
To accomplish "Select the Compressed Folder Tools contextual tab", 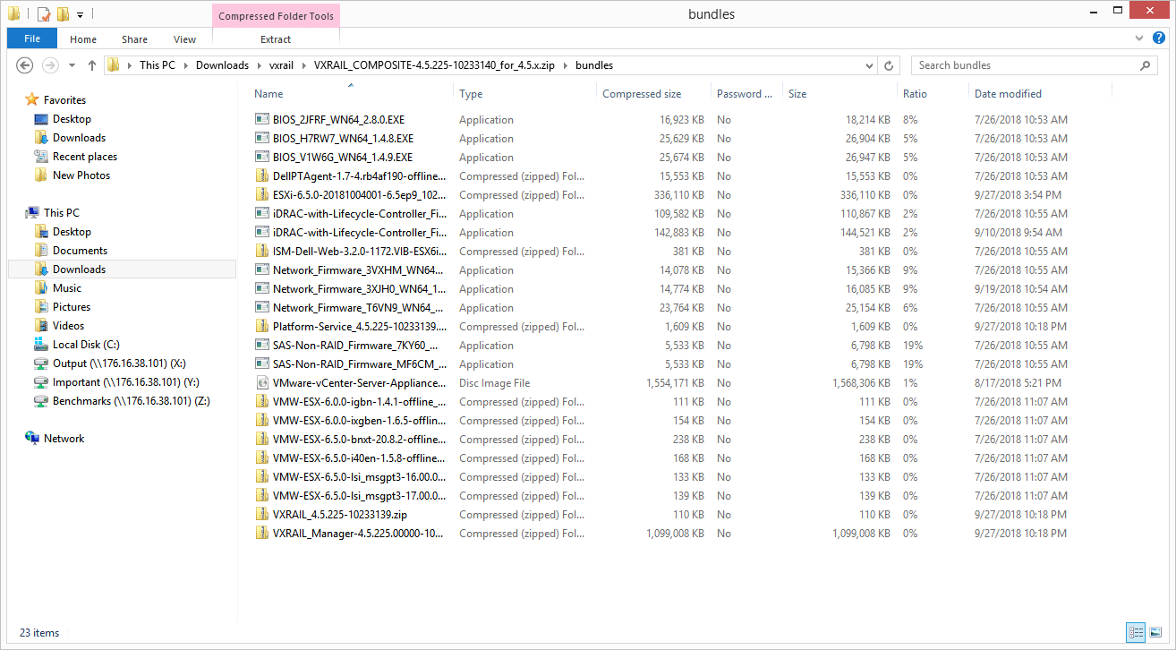I will tap(276, 16).
